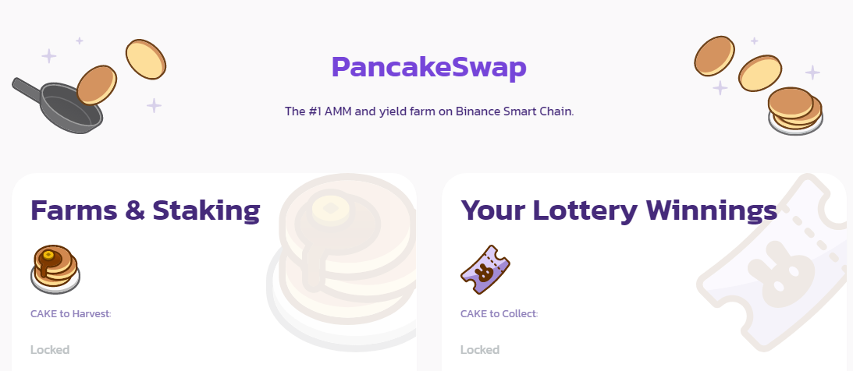Click the Locked value under CAKE to Harvest
Viewport: 853px width, 371px height.
click(x=50, y=350)
